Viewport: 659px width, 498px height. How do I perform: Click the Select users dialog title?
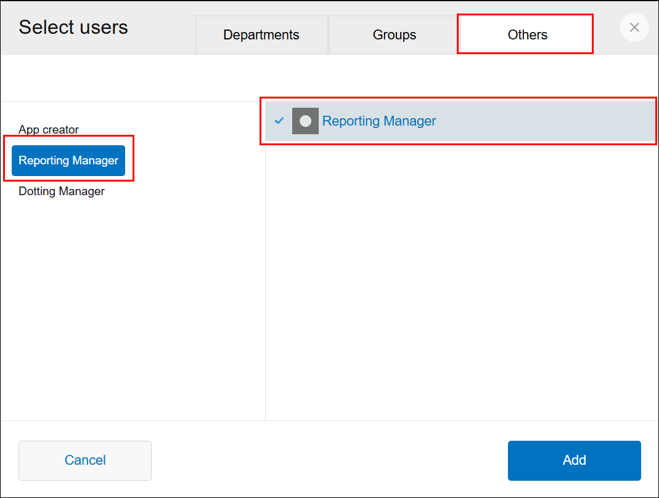73,27
